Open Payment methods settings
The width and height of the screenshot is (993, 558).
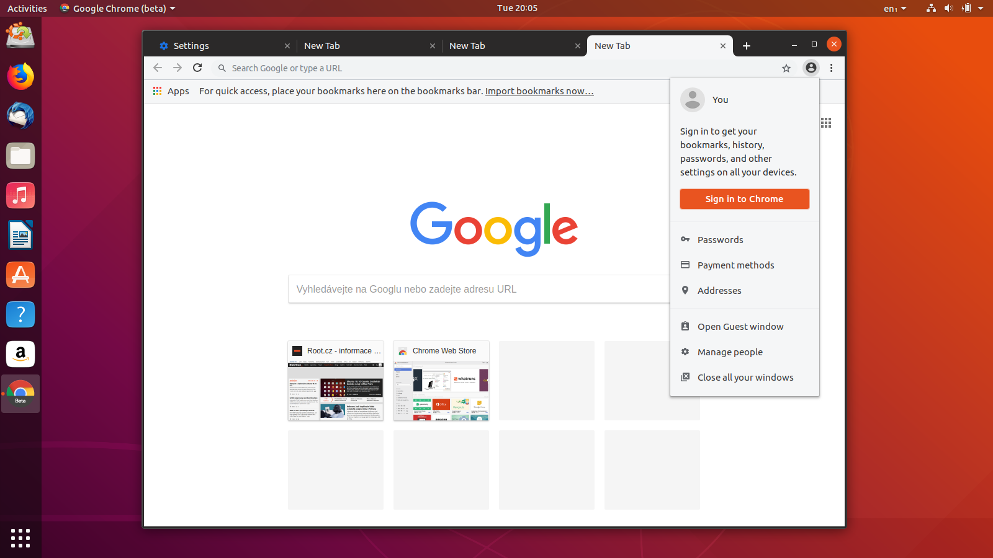click(735, 265)
